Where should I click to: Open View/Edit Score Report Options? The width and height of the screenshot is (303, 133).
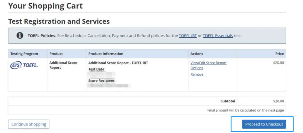pos(208,63)
